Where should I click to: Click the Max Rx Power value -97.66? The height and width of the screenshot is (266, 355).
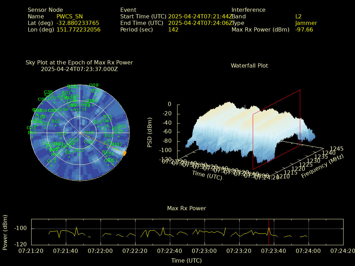click(304, 30)
